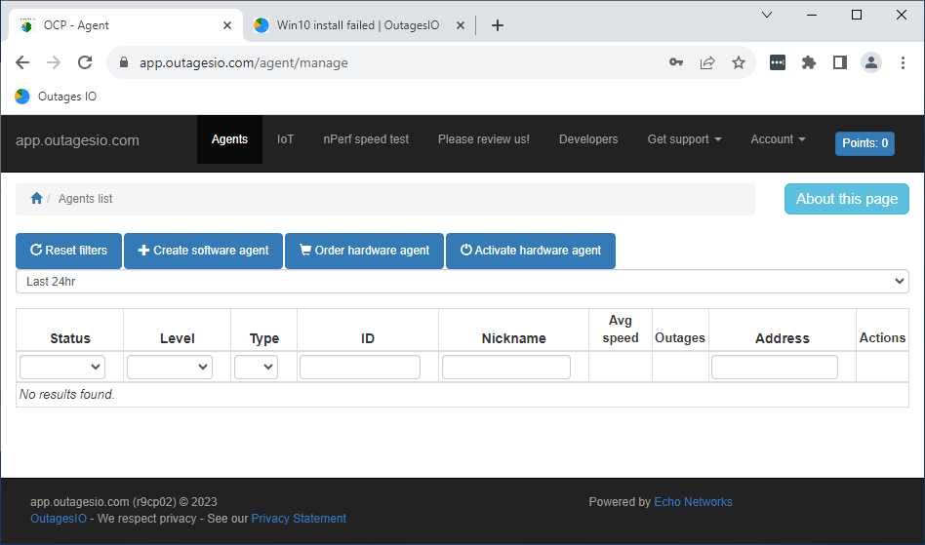Sort by the Nickname column header
Screen dimensions: 925x545
pyautogui.click(x=514, y=338)
